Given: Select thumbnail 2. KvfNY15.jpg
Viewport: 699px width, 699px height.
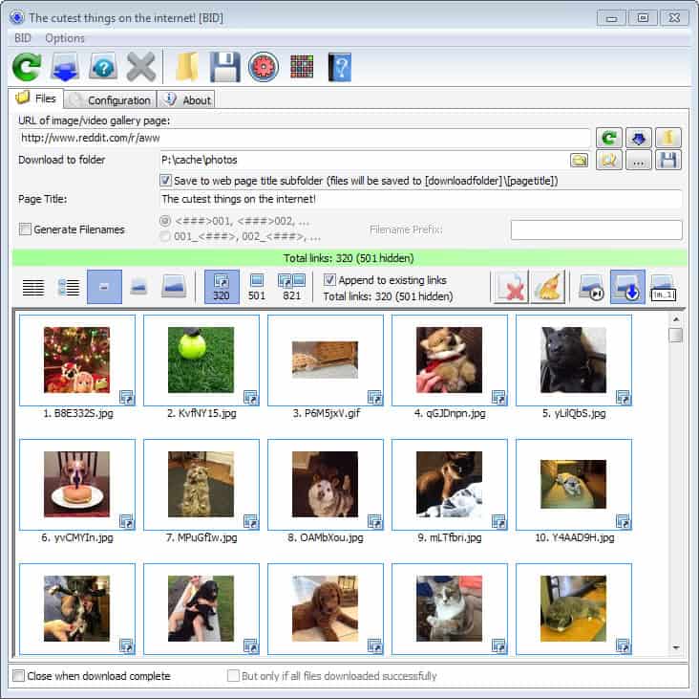Looking at the screenshot, I should pyautogui.click(x=201, y=360).
